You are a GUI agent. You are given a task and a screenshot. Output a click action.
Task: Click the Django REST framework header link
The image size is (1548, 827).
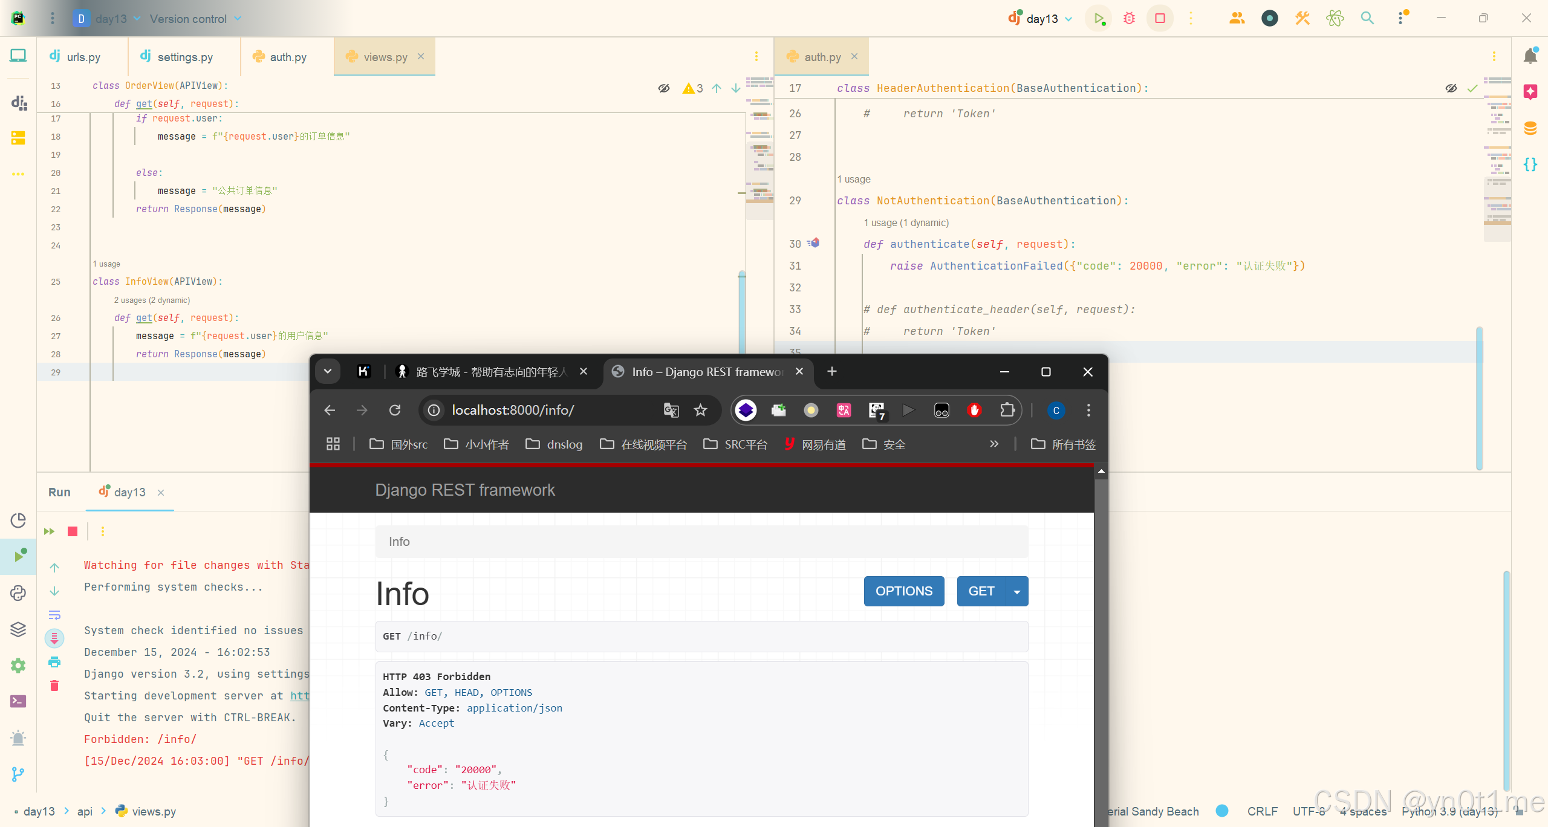[x=464, y=490]
